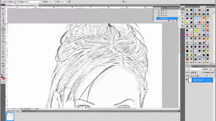The width and height of the screenshot is (216, 121).
Task: Open the brush Flow slider arrow
Action: (x=66, y=2)
